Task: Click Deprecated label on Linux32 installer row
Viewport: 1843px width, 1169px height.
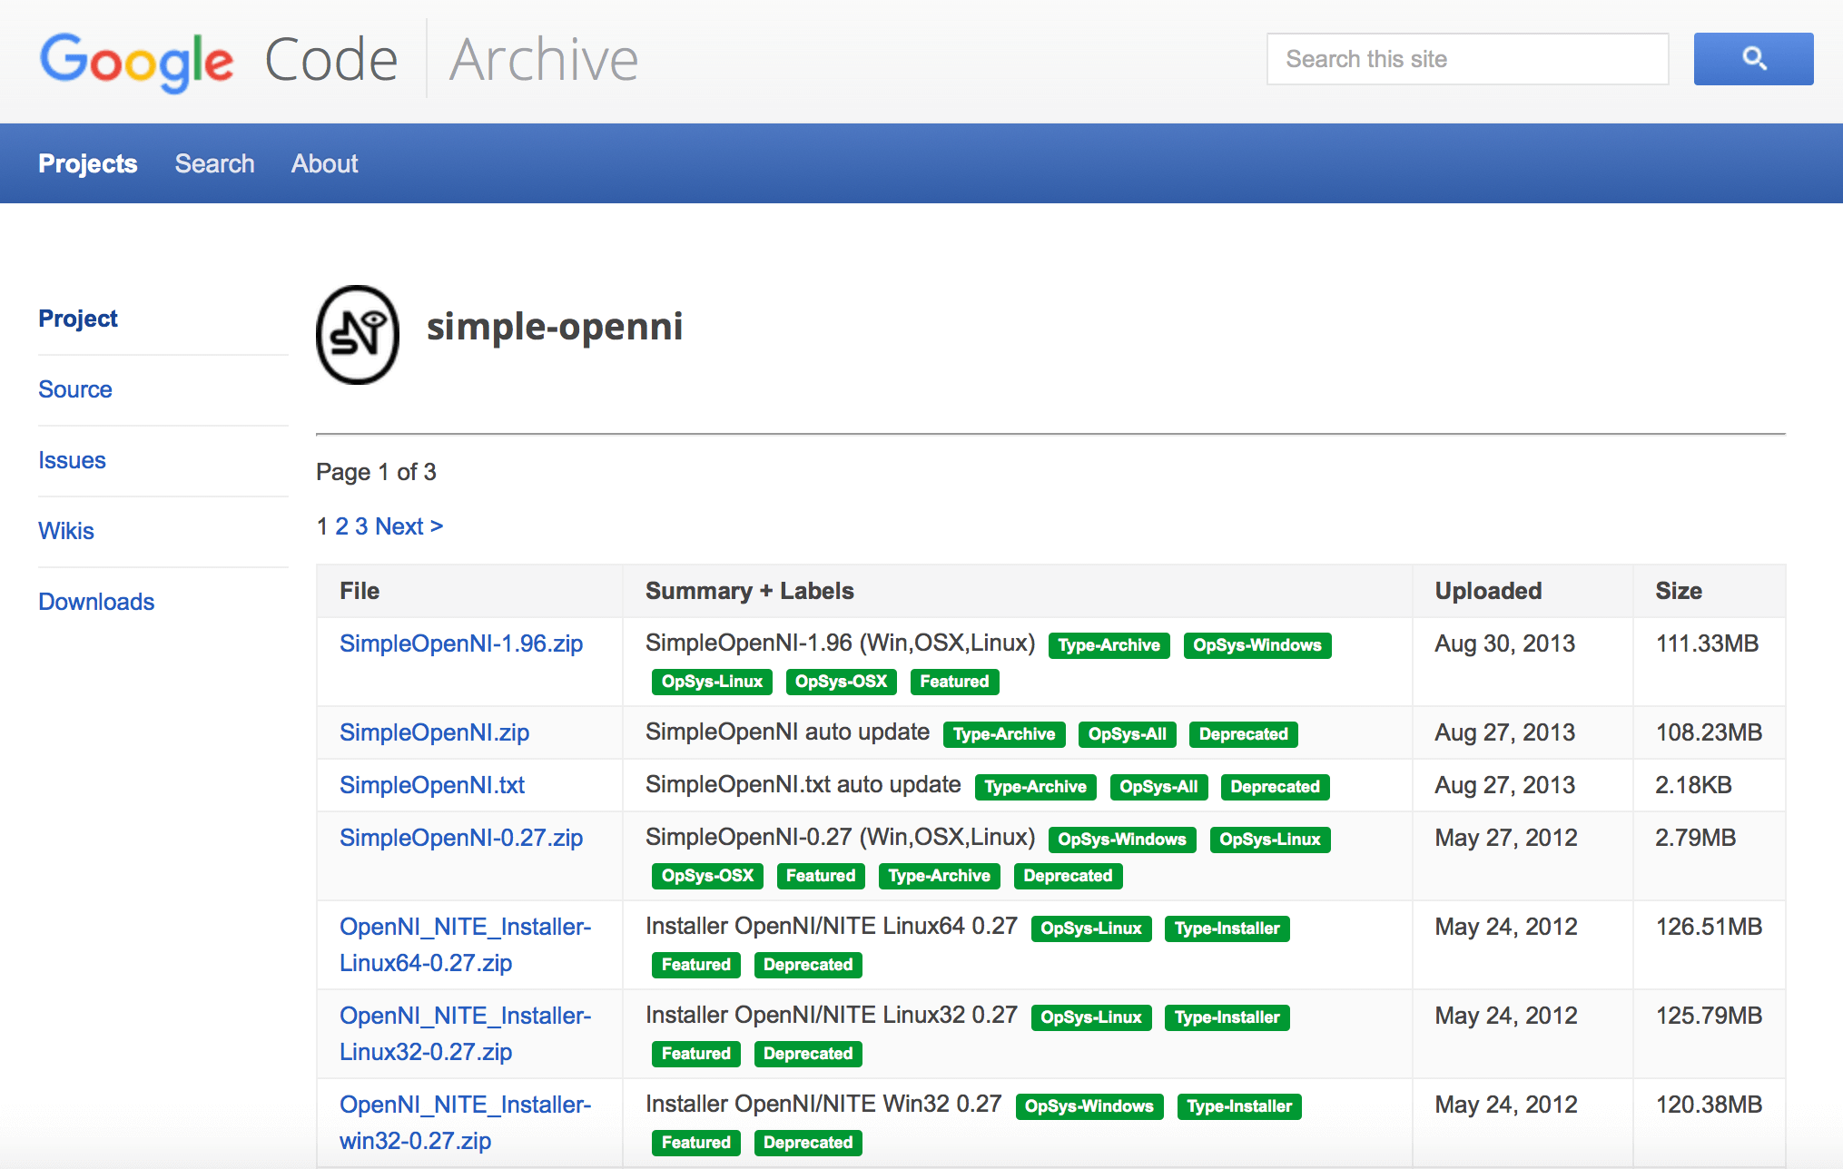Action: tap(808, 1054)
